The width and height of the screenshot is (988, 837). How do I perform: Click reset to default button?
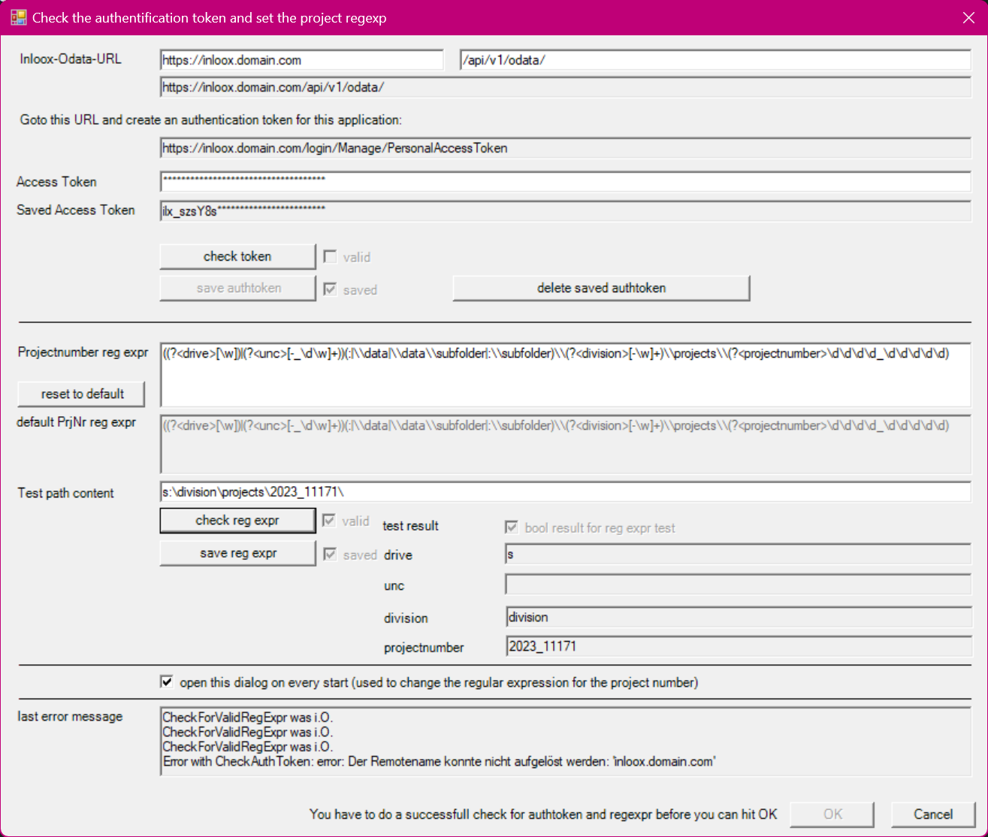click(82, 394)
